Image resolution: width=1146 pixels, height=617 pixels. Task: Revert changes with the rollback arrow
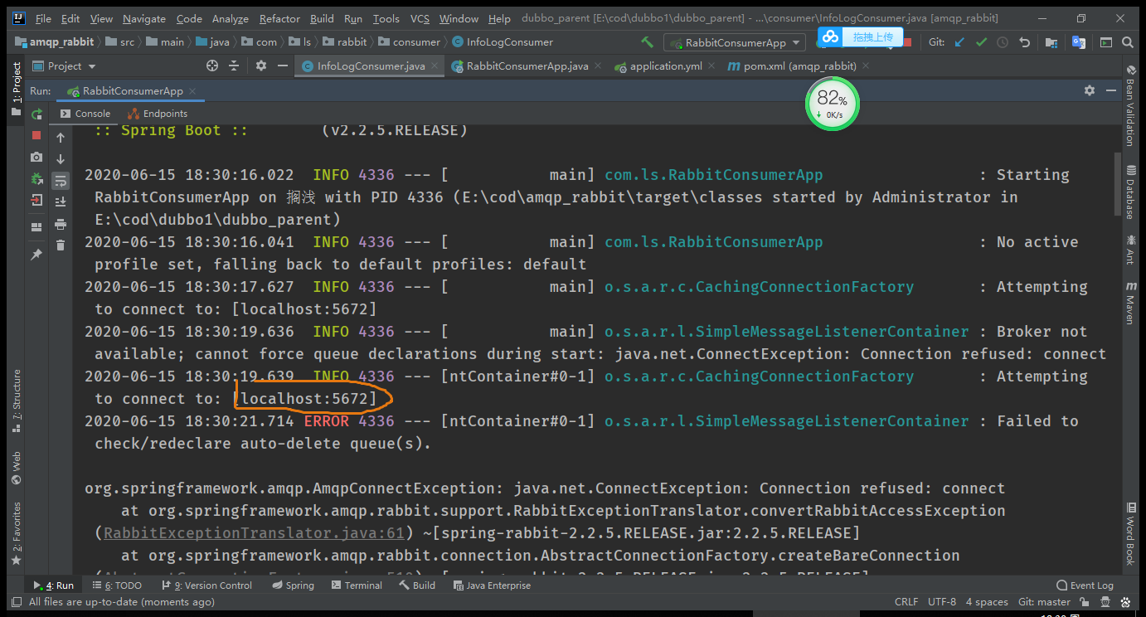(1024, 41)
